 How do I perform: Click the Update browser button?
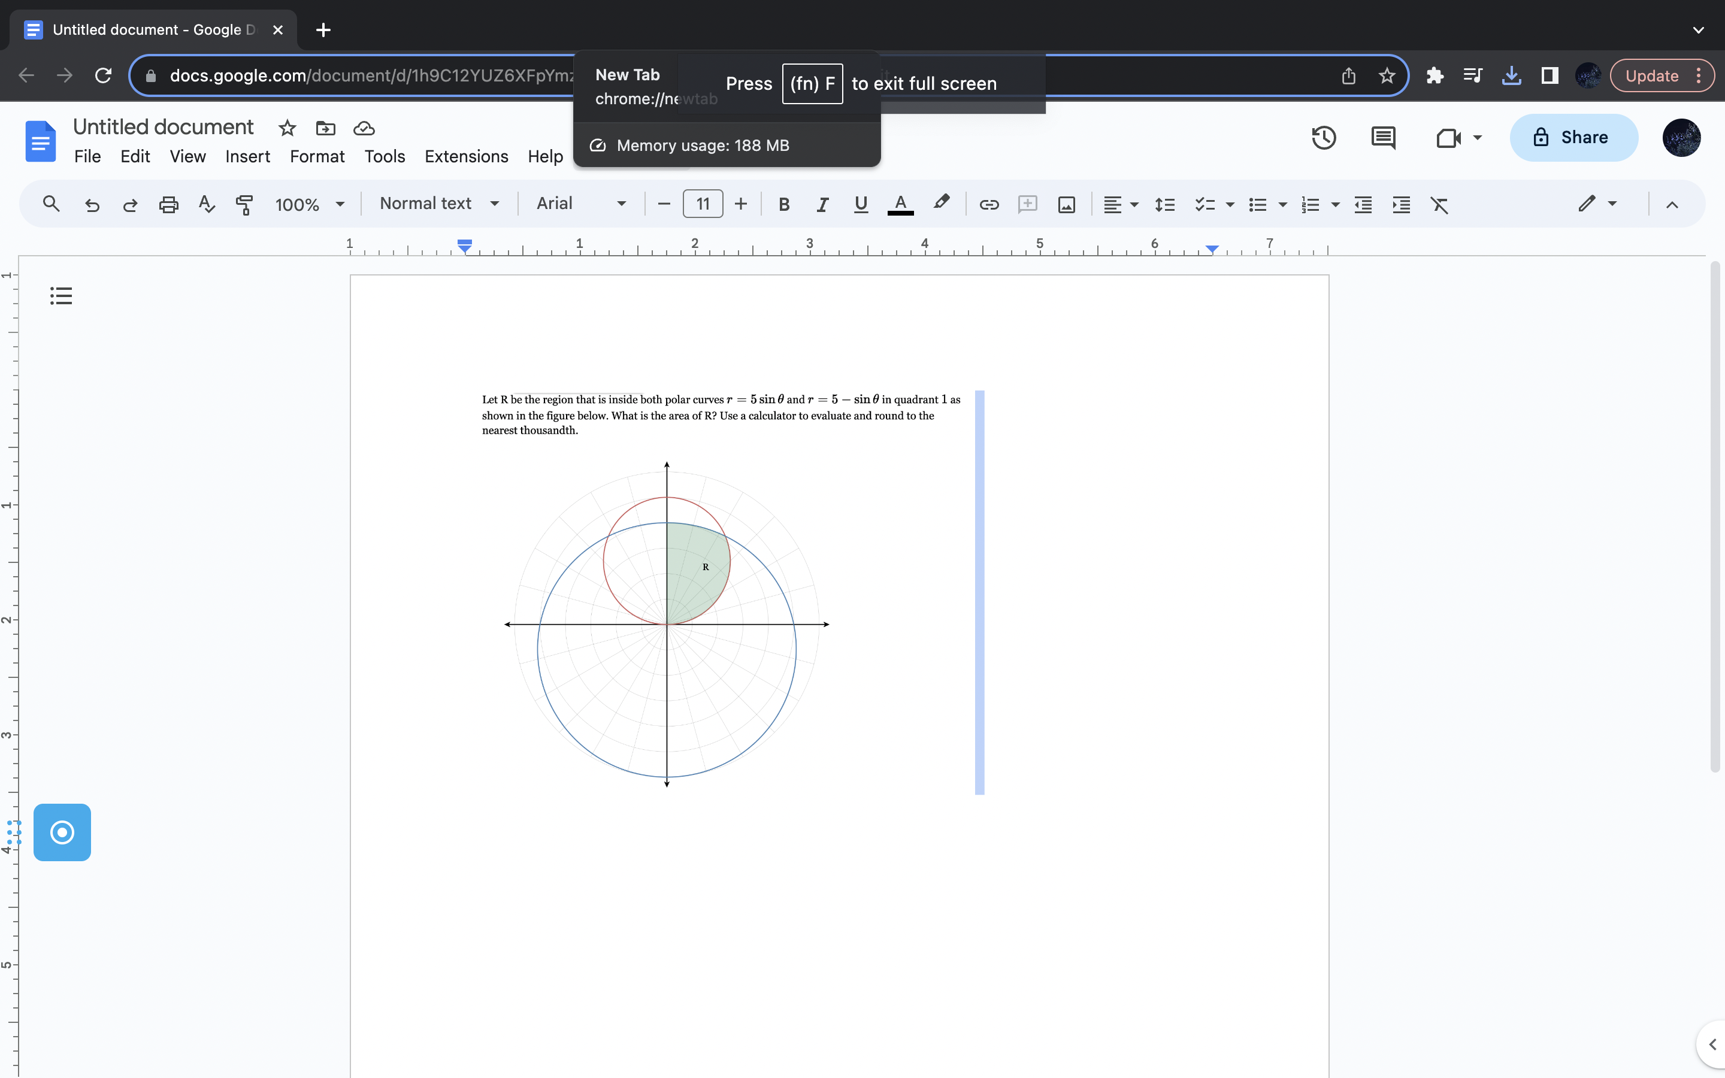(x=1653, y=75)
